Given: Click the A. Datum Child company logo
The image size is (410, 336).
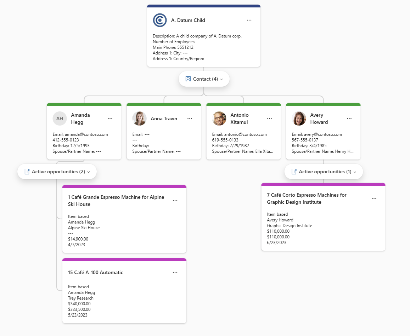Looking at the screenshot, I should 160,20.
